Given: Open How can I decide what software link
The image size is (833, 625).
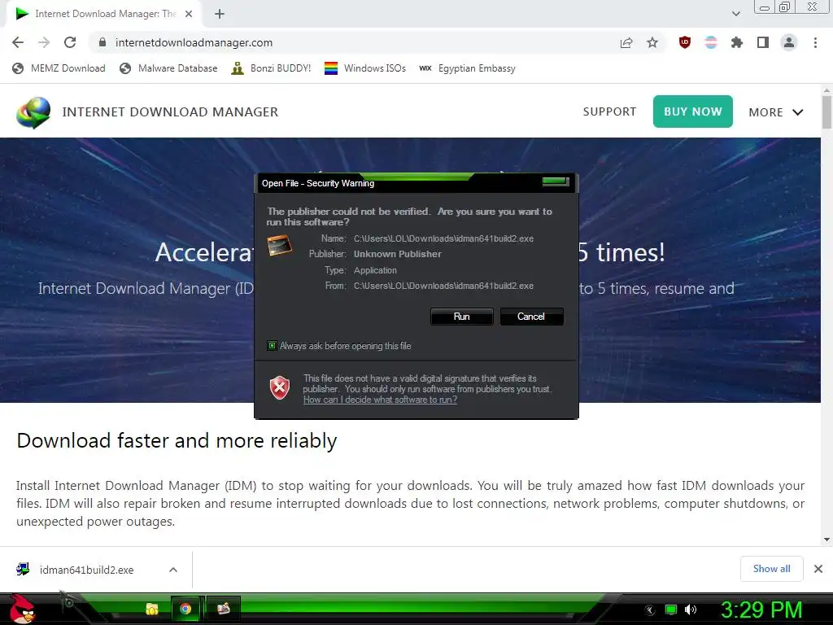Looking at the screenshot, I should [380, 400].
